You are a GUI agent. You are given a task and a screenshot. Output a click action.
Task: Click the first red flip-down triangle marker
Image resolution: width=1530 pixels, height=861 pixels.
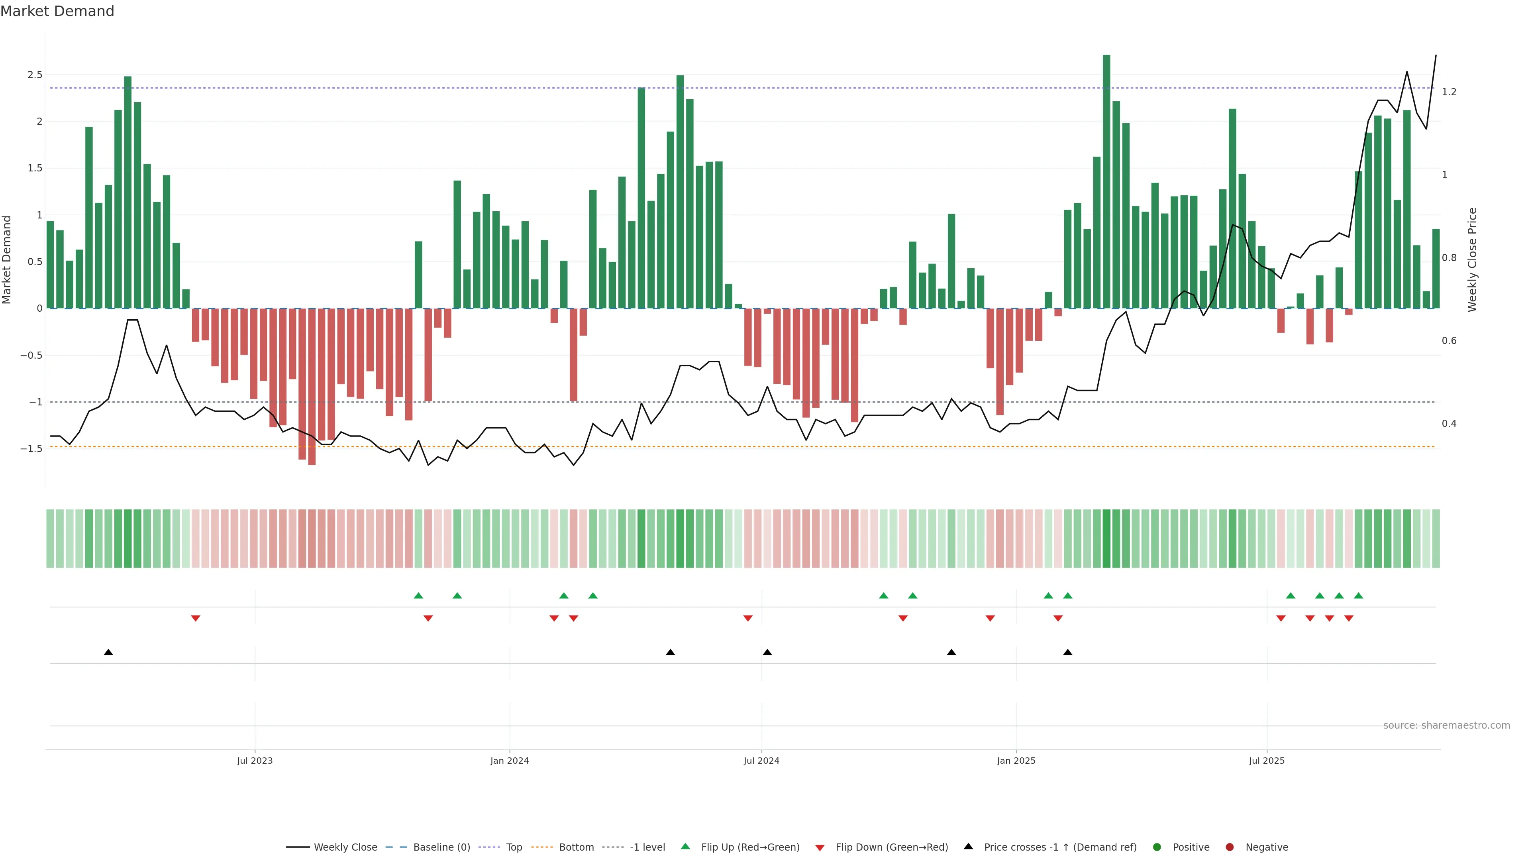click(x=195, y=619)
